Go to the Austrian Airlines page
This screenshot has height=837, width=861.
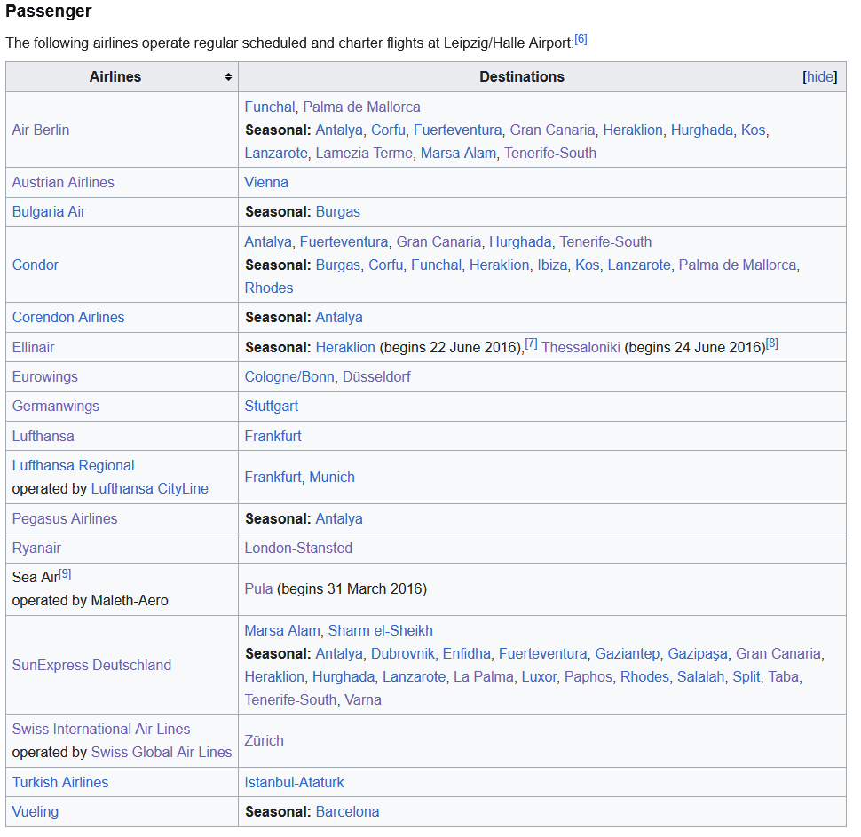click(x=63, y=182)
